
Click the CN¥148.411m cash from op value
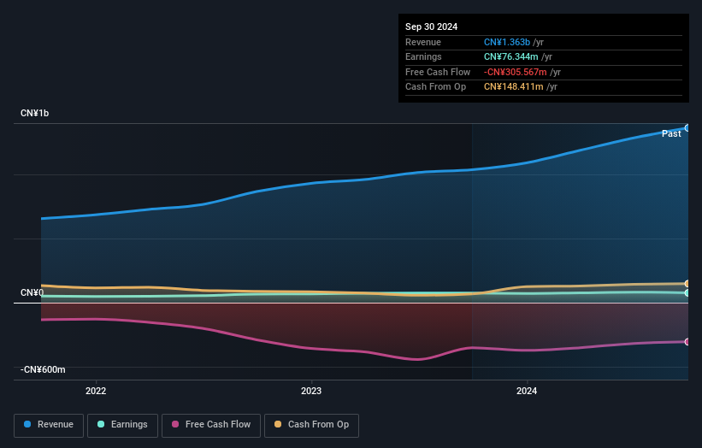pyautogui.click(x=514, y=87)
